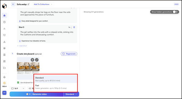Open the history clock icon in sidebar
182x99 pixels.
pyautogui.click(x=4, y=22)
